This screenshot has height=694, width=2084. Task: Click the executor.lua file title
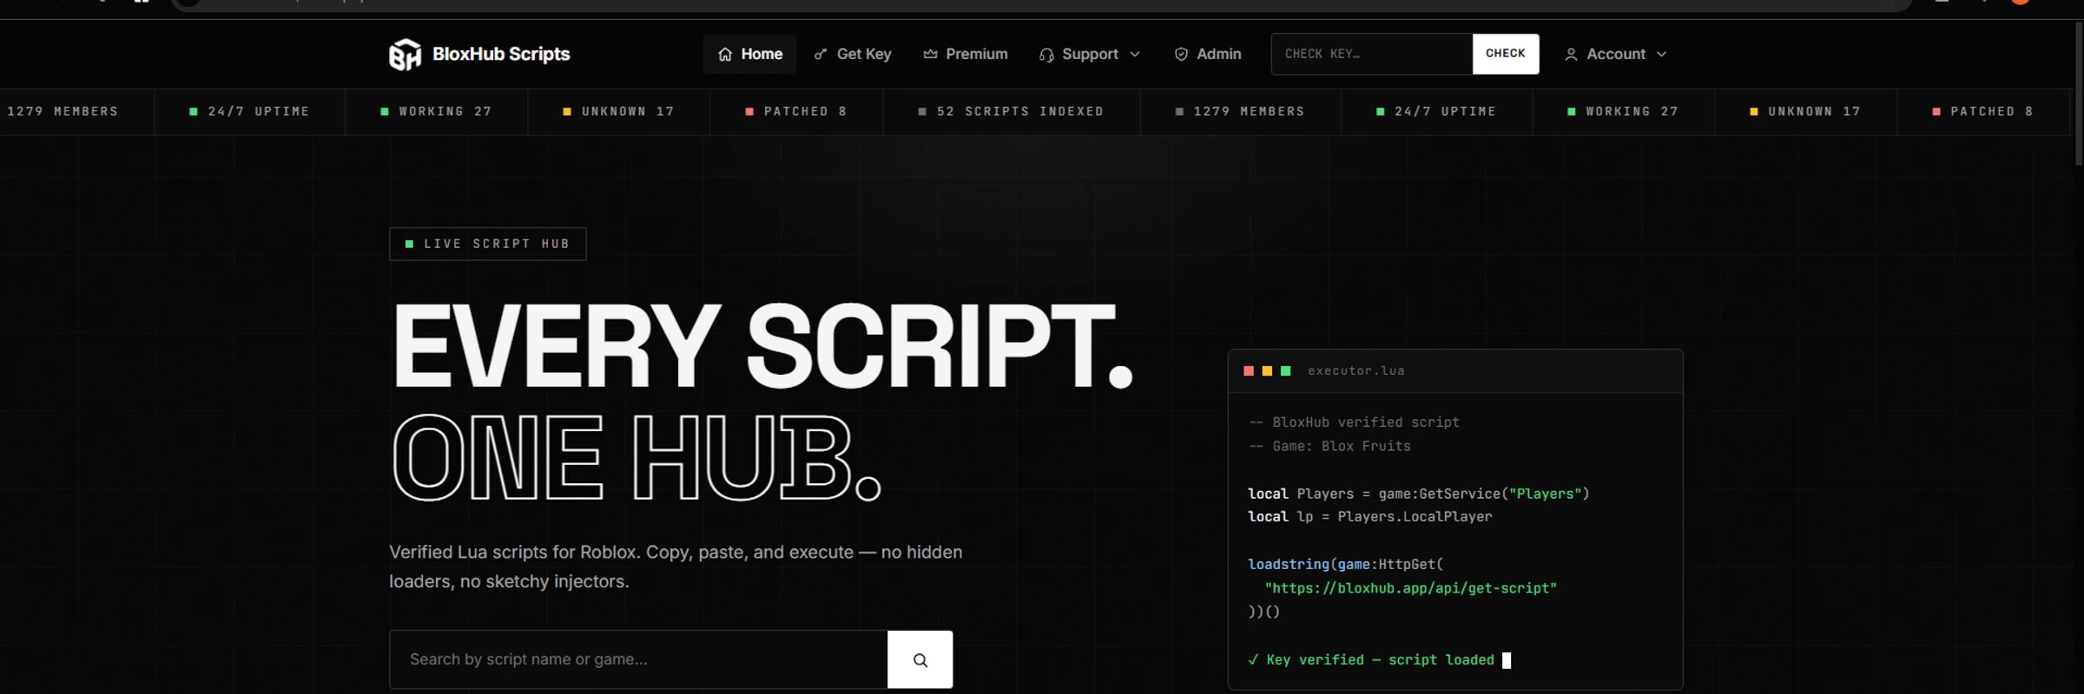1356,371
